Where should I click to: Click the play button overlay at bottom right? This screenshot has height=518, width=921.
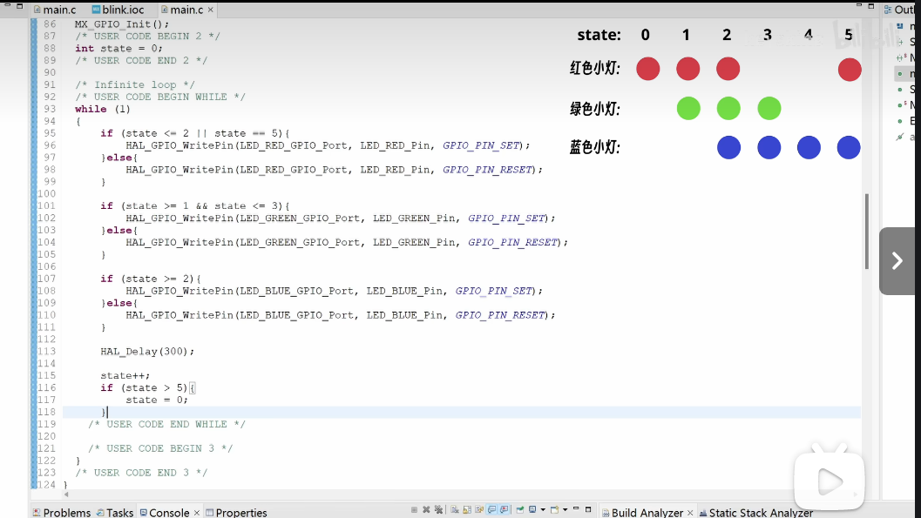[830, 481]
